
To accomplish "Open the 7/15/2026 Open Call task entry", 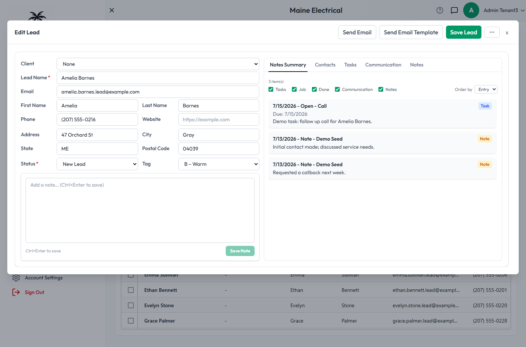I will (x=382, y=114).
